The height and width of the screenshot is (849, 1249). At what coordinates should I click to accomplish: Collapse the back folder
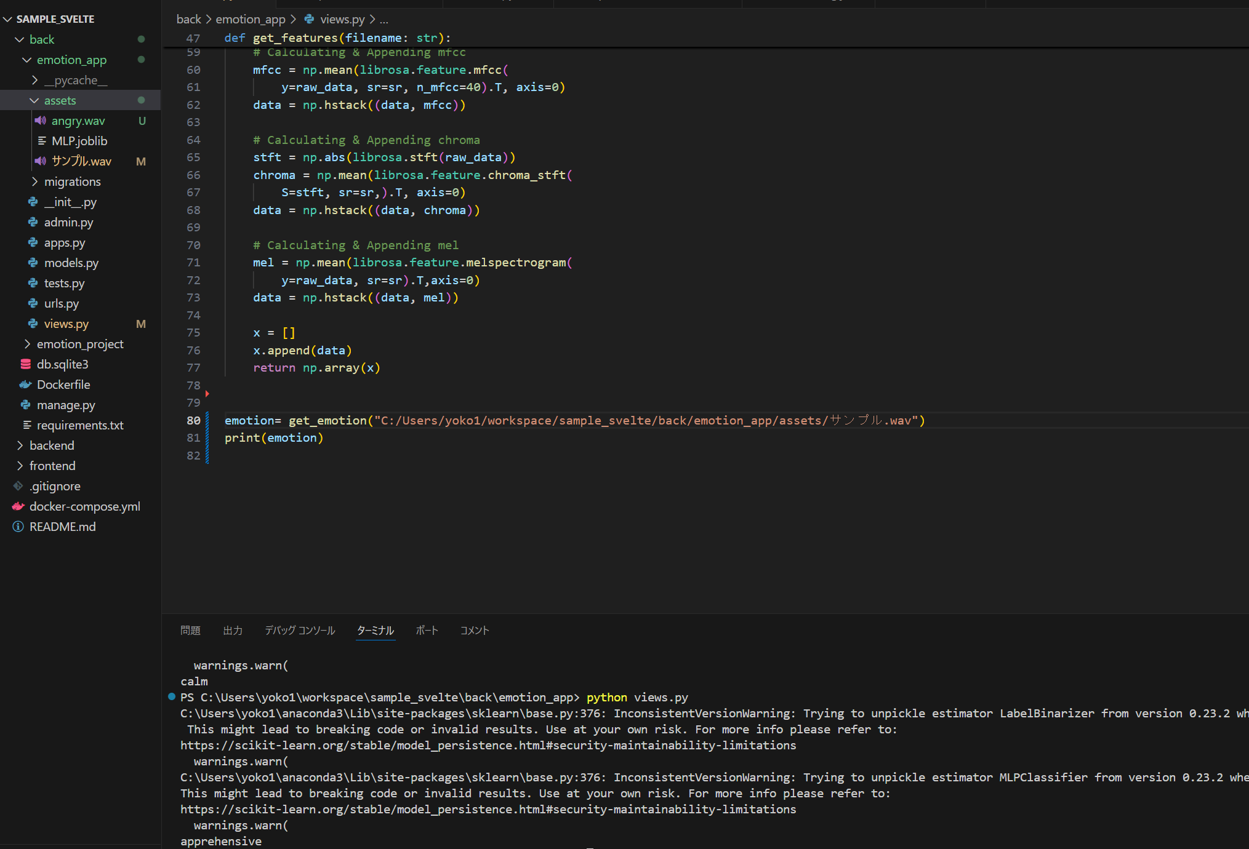[x=20, y=39]
